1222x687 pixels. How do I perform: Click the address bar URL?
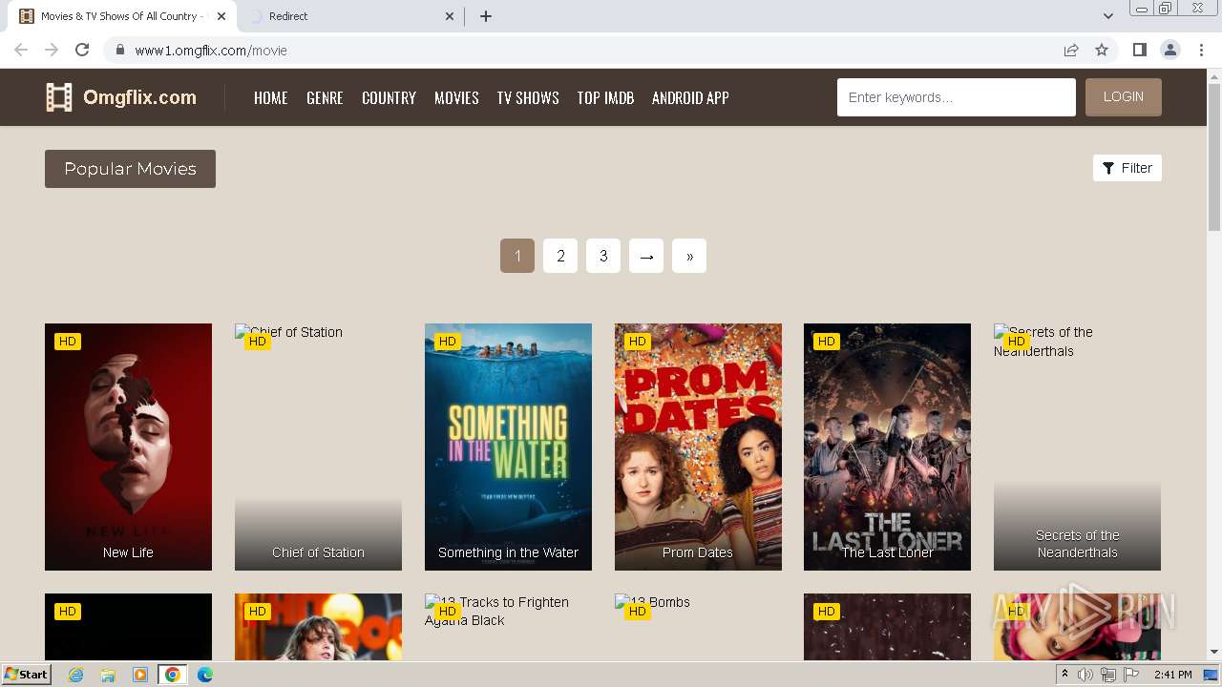coord(211,51)
